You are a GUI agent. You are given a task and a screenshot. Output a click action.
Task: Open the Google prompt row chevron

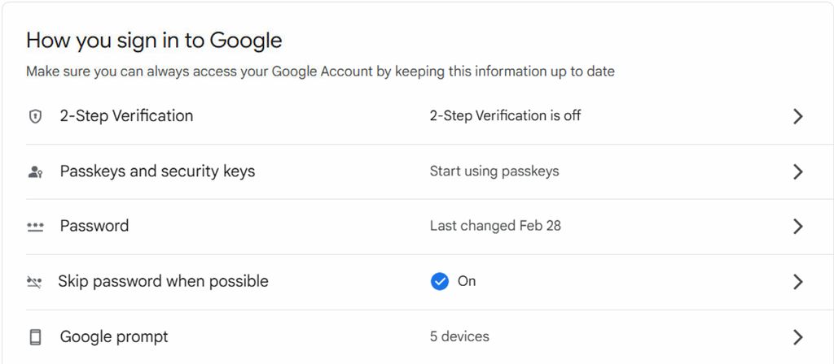click(x=797, y=337)
